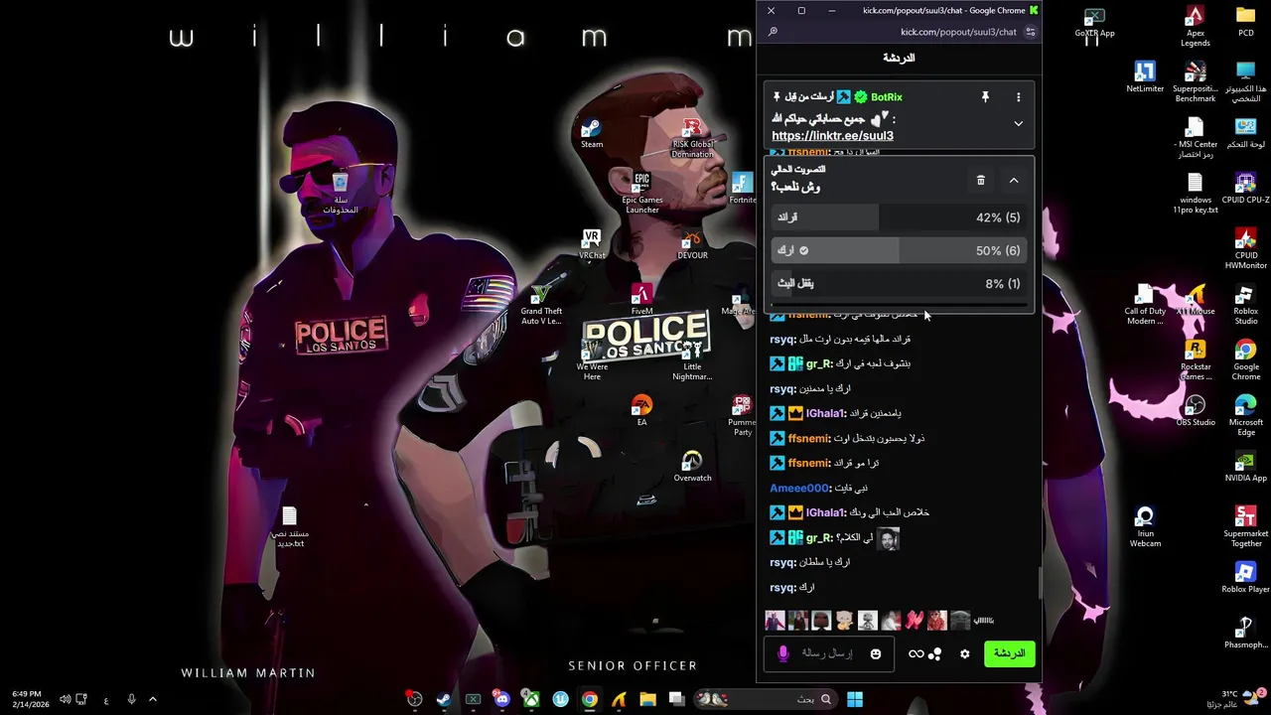Click the infinity symbol icon
This screenshot has width=1271, height=715.
point(916,654)
